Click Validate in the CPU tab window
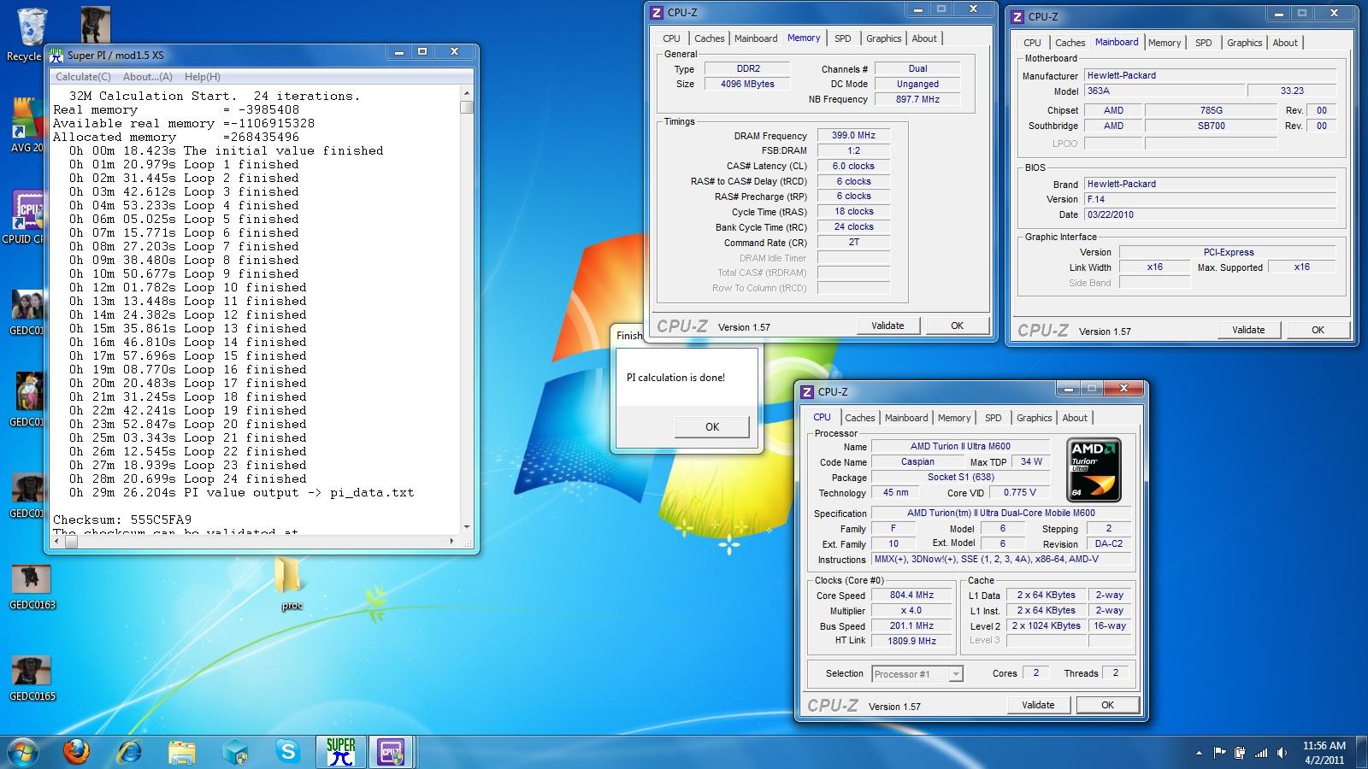Screen dimensions: 1368x769 [x=1038, y=705]
